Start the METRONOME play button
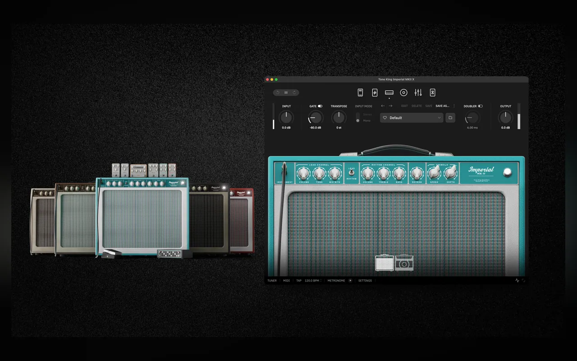Viewport: 577px width, 361px height. pyautogui.click(x=350, y=281)
